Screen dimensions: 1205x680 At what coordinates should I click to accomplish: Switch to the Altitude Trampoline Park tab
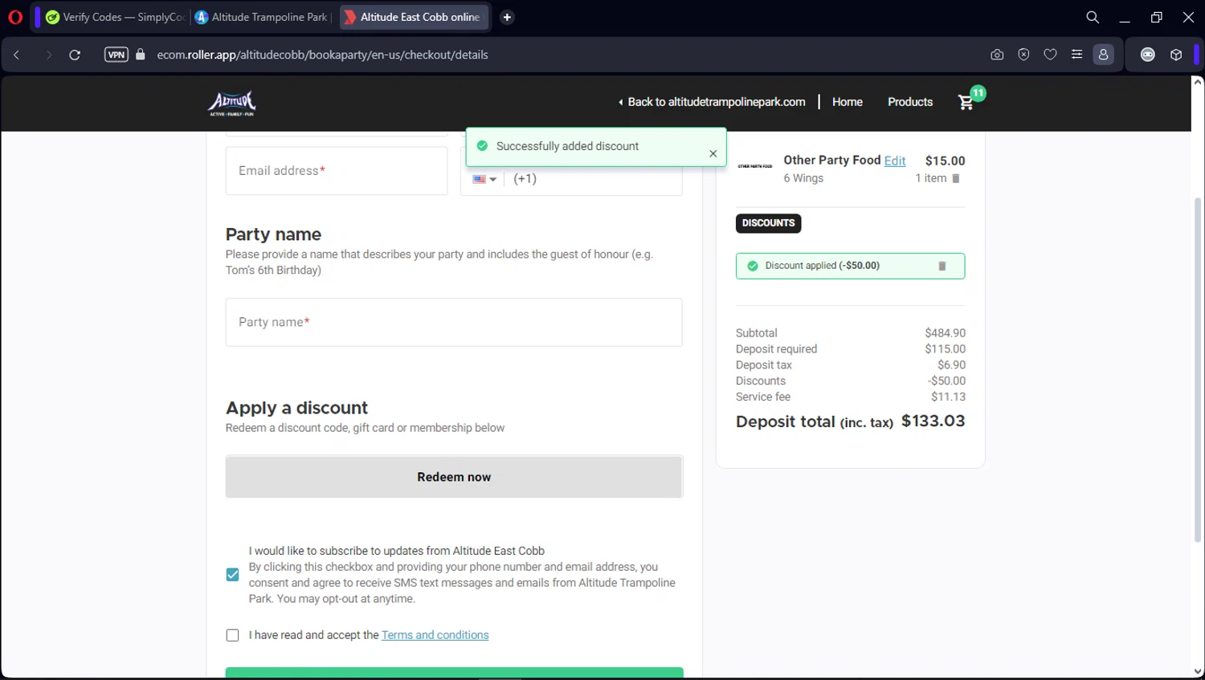[263, 17]
